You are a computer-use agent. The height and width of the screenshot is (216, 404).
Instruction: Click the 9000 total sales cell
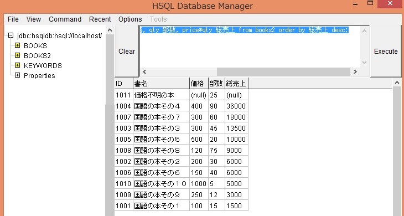click(236, 151)
